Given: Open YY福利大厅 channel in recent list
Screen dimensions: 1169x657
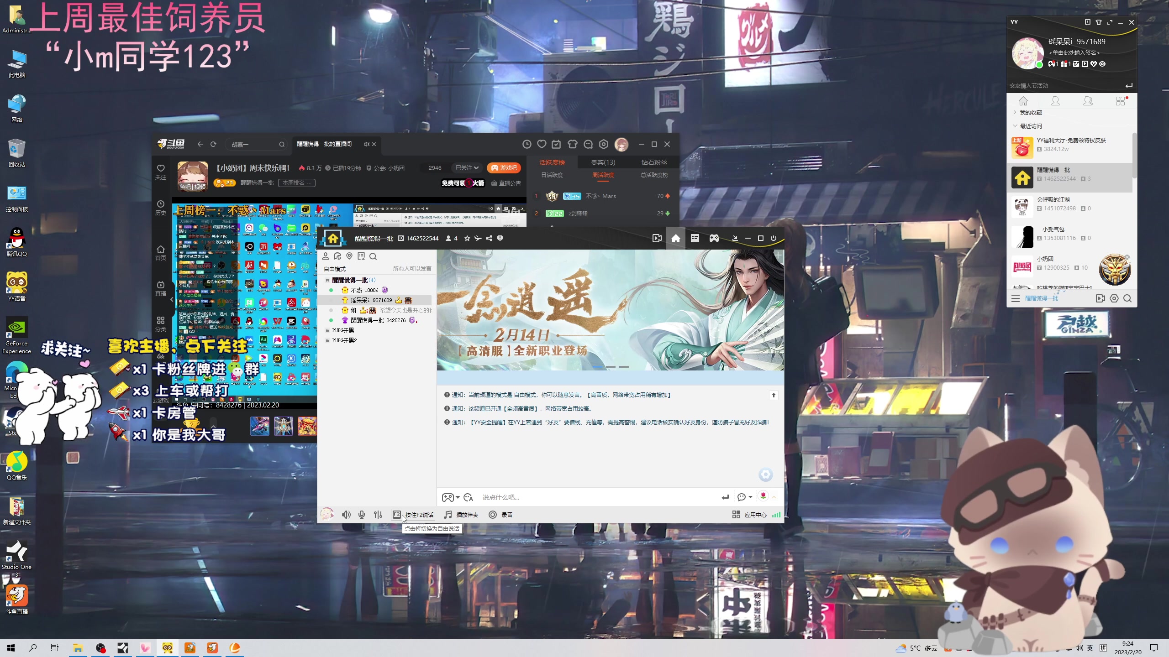Looking at the screenshot, I should click(1069, 147).
